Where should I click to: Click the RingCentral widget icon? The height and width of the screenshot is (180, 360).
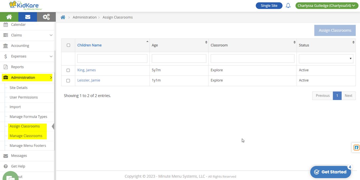pos(356,148)
